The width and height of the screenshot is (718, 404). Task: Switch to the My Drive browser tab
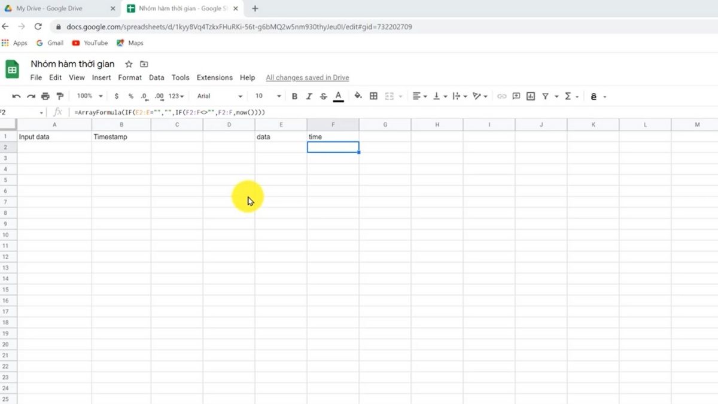click(58, 9)
